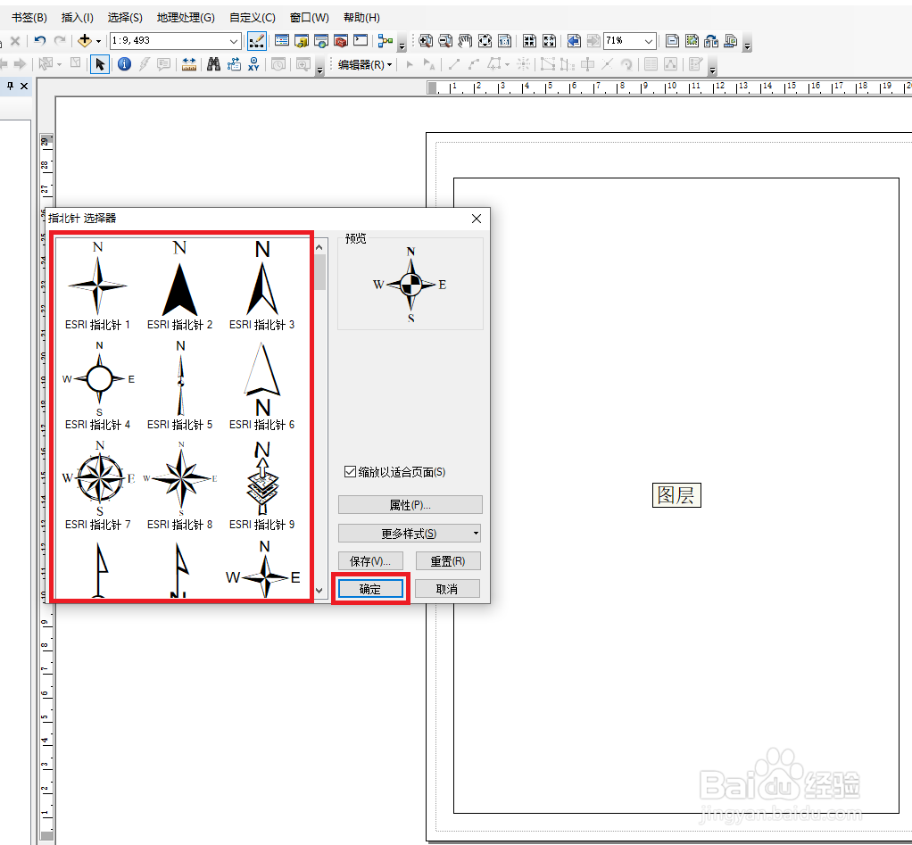Open the 71% layout zoom dropdown
This screenshot has width=912, height=845.
(649, 41)
